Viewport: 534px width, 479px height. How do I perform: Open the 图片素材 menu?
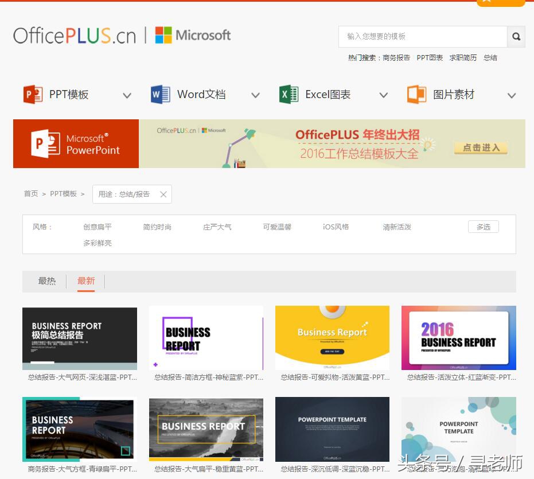tap(454, 95)
